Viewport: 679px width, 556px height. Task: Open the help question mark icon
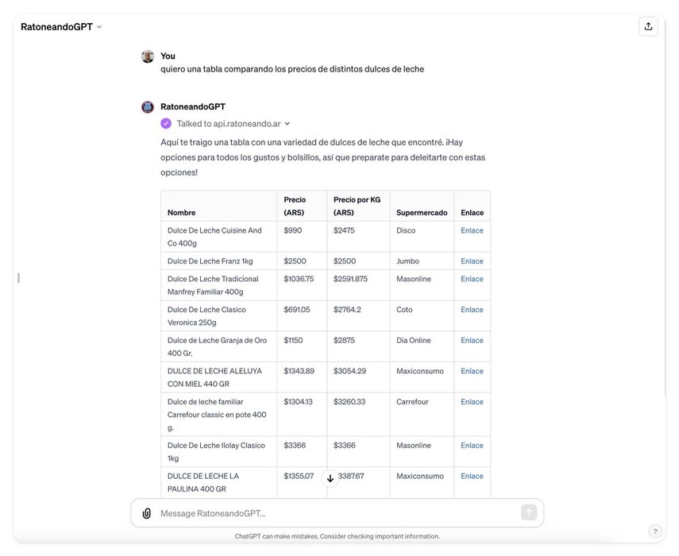[655, 531]
